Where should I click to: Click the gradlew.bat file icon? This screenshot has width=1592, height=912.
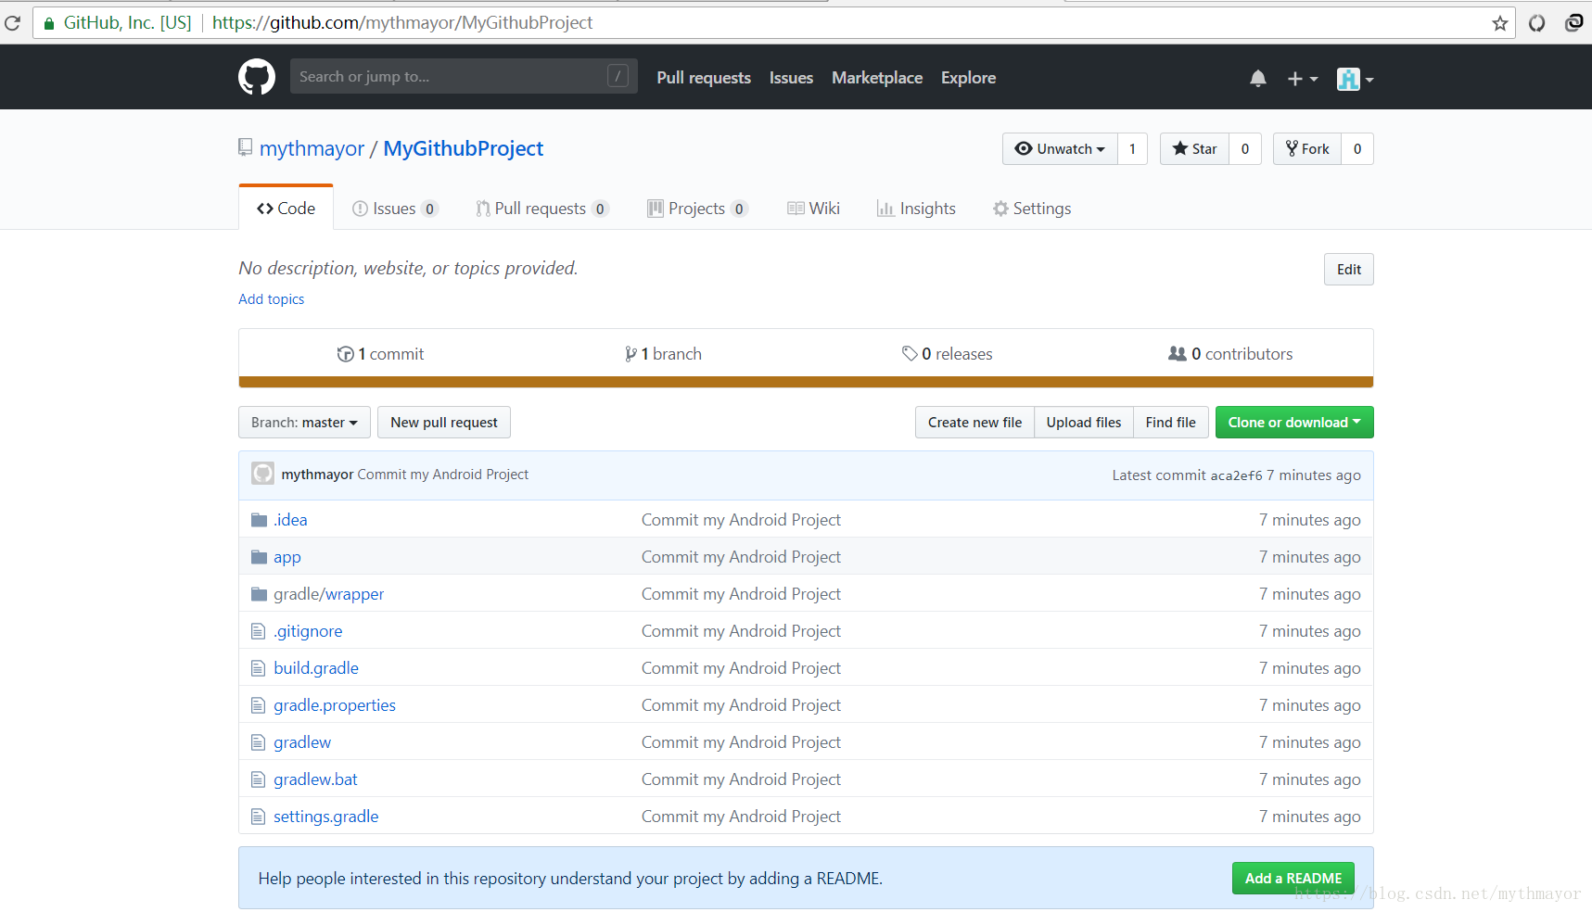pos(259,779)
